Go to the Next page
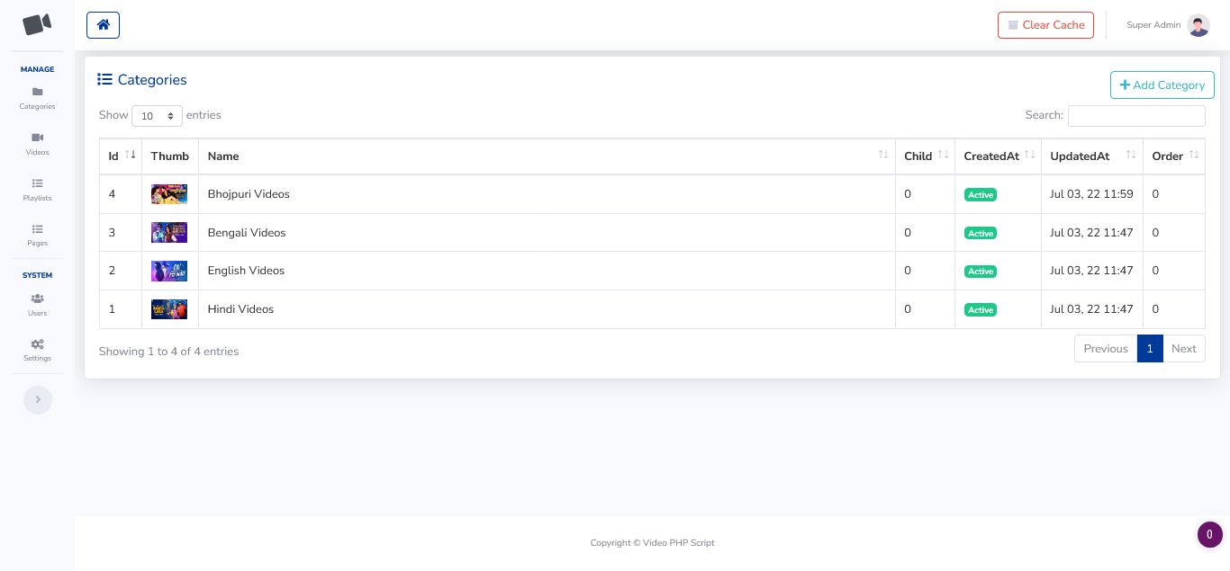The height and width of the screenshot is (571, 1230). point(1183,349)
